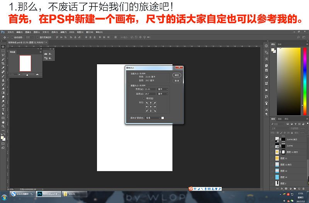Viewport: 309px width, 203px height.
Task: Open the Adjustments panel icon
Action: tap(267, 77)
